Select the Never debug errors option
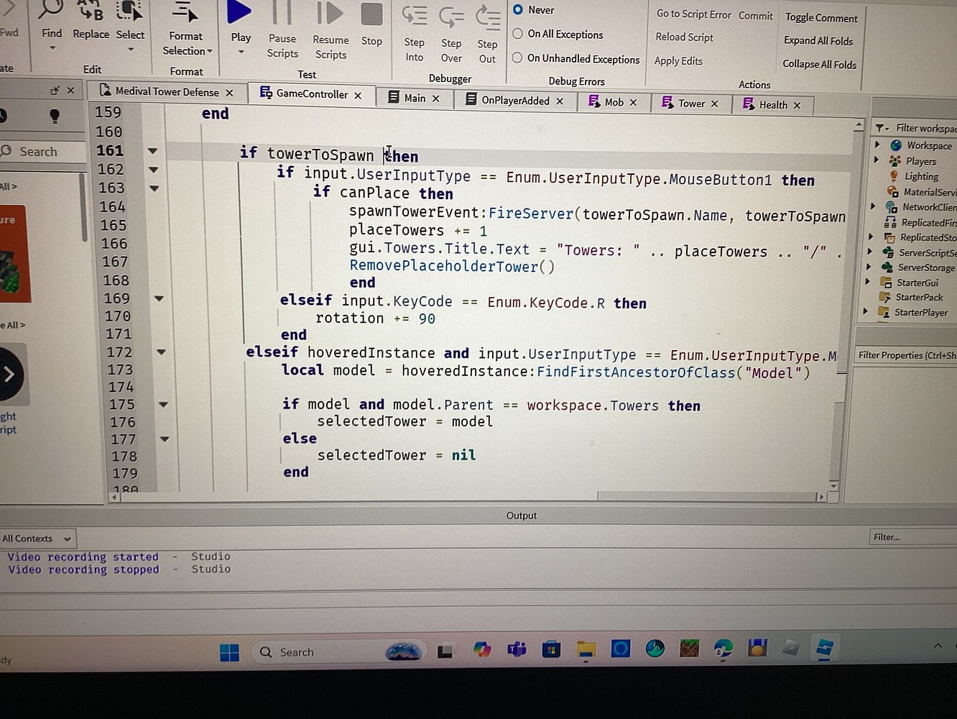Viewport: 957px width, 719px height. point(517,9)
